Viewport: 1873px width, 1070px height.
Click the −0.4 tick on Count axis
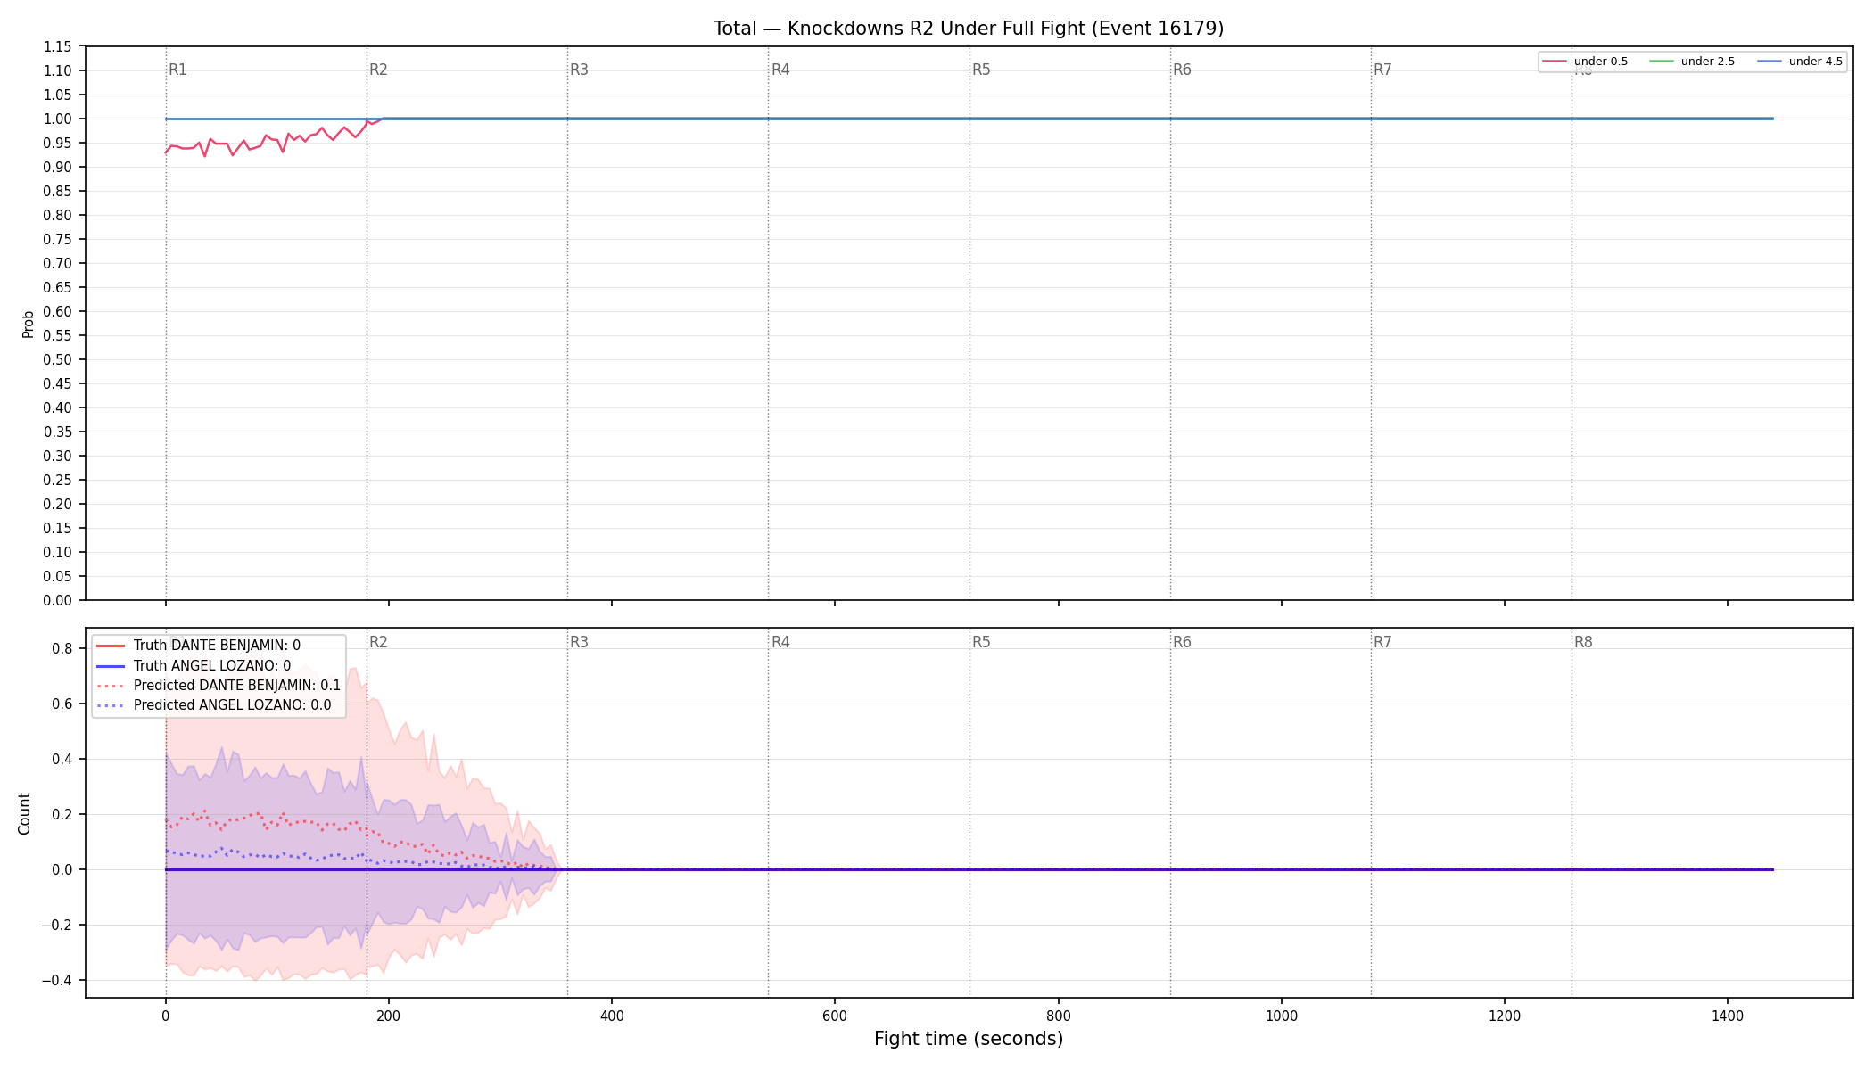pyautogui.click(x=56, y=981)
